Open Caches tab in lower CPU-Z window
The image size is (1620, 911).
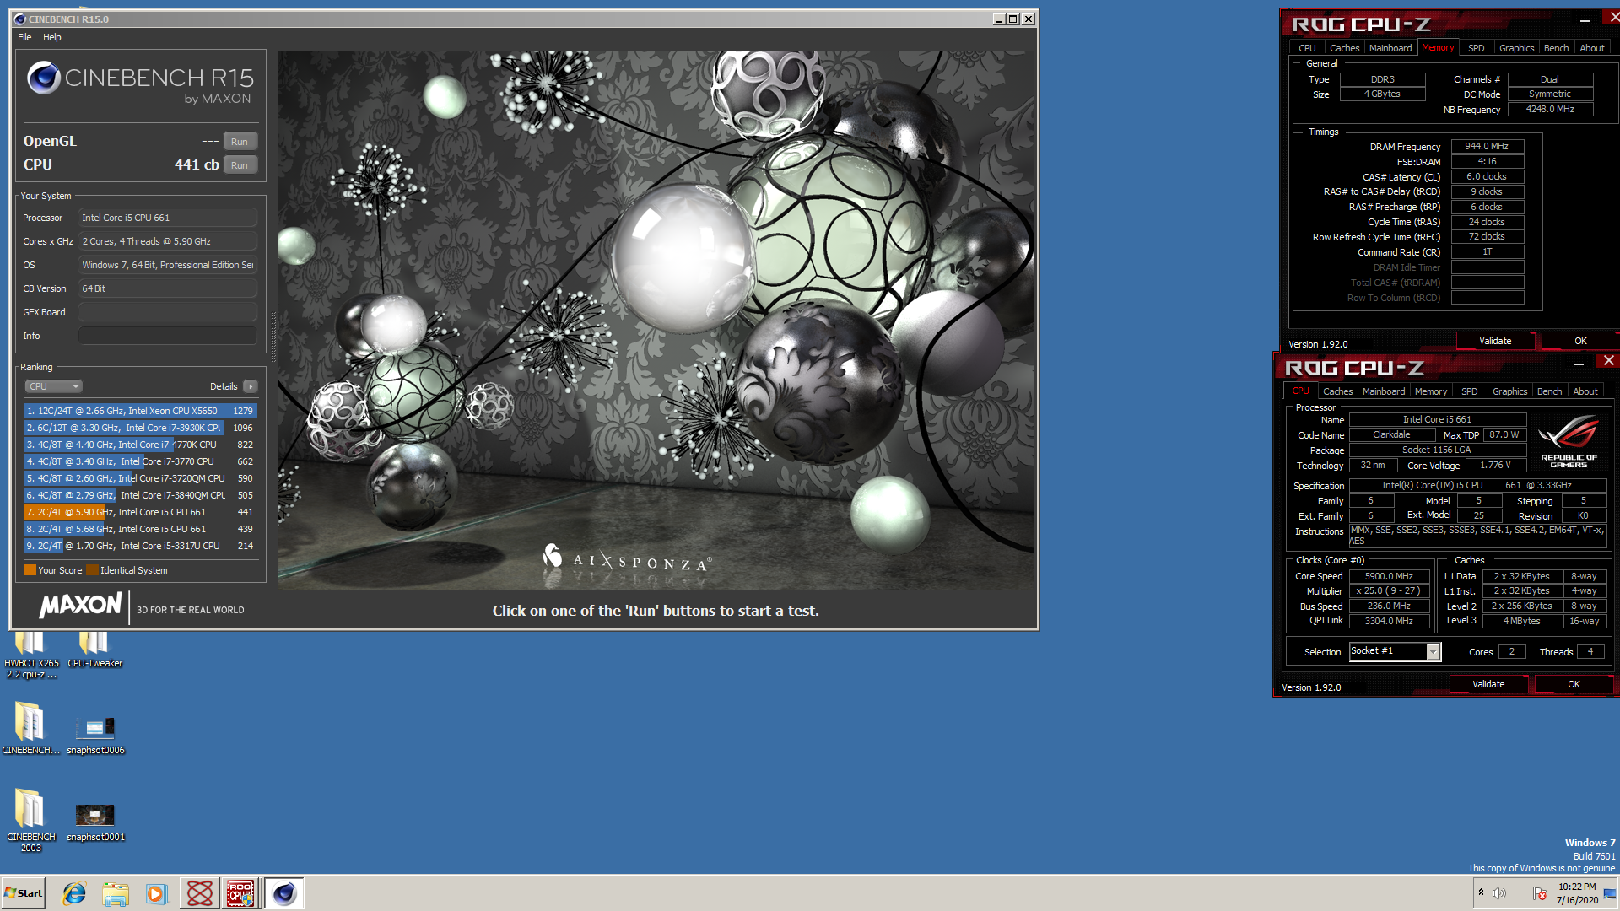(x=1337, y=391)
